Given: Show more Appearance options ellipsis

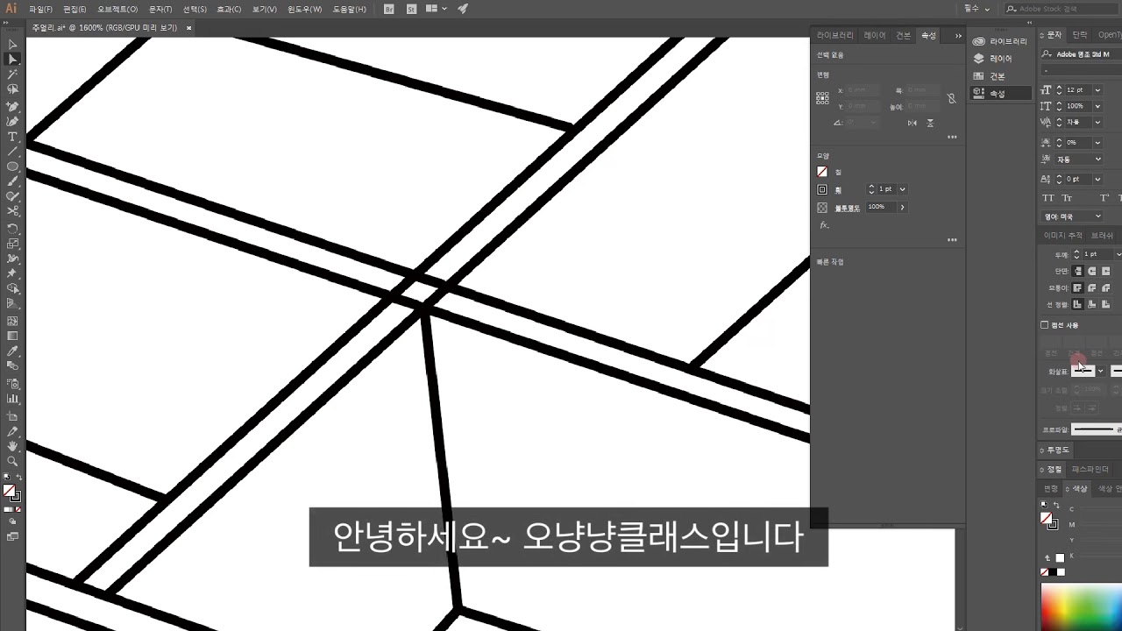Looking at the screenshot, I should point(952,239).
